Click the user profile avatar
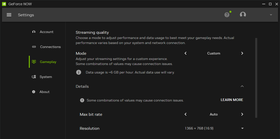Screen dimensions: 280x139 click(x=243, y=14)
